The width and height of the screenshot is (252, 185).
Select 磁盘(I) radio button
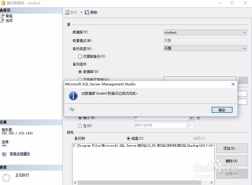point(128,138)
